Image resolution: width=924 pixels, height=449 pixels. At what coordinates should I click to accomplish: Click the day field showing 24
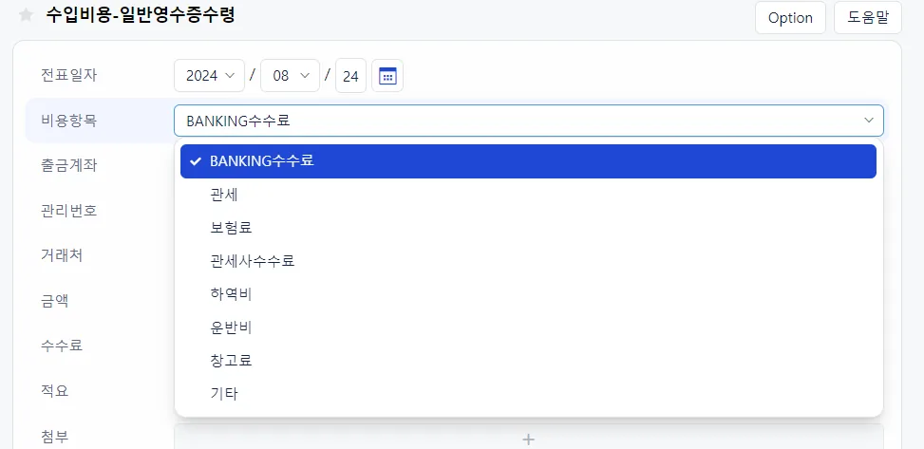350,75
